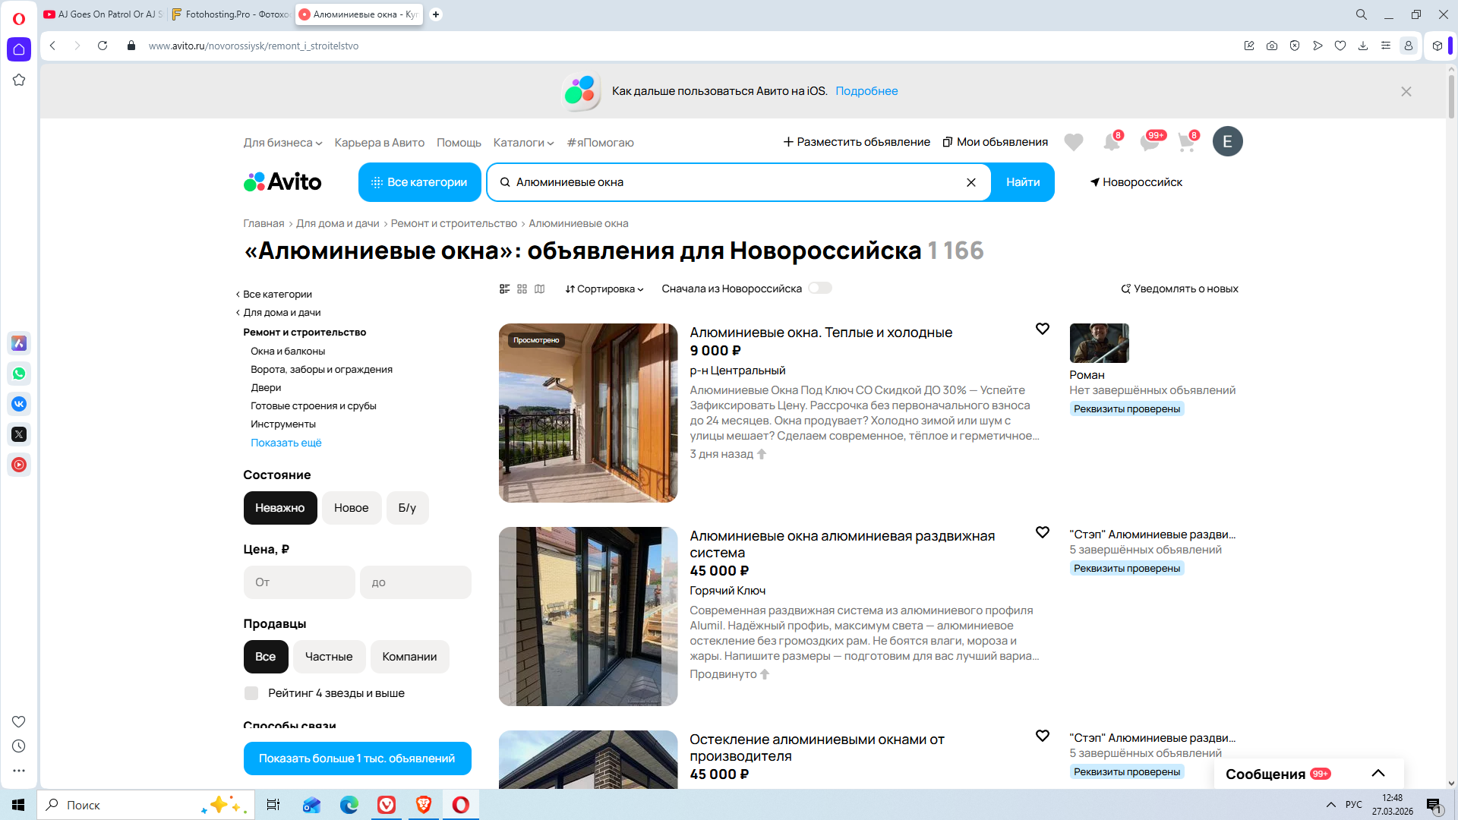Viewport: 1458px width, 820px height.
Task: Click the Найти search button
Action: pos(1022,182)
